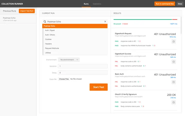Open info icon for Basic Auth result

(x=173, y=82)
